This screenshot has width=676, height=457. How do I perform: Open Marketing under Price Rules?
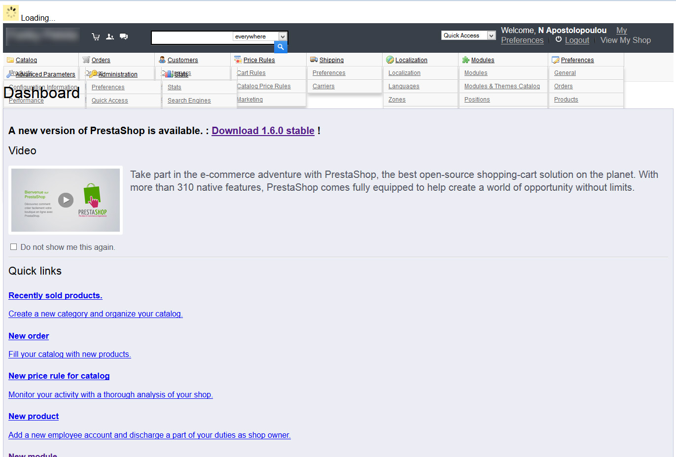[250, 100]
